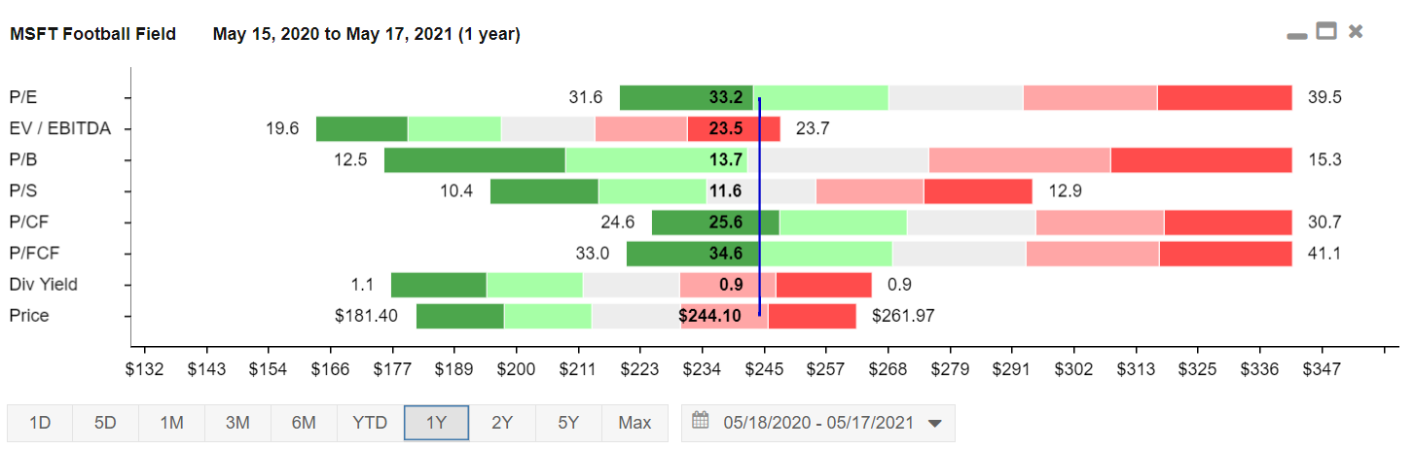Select the 3M range button

[x=237, y=423]
